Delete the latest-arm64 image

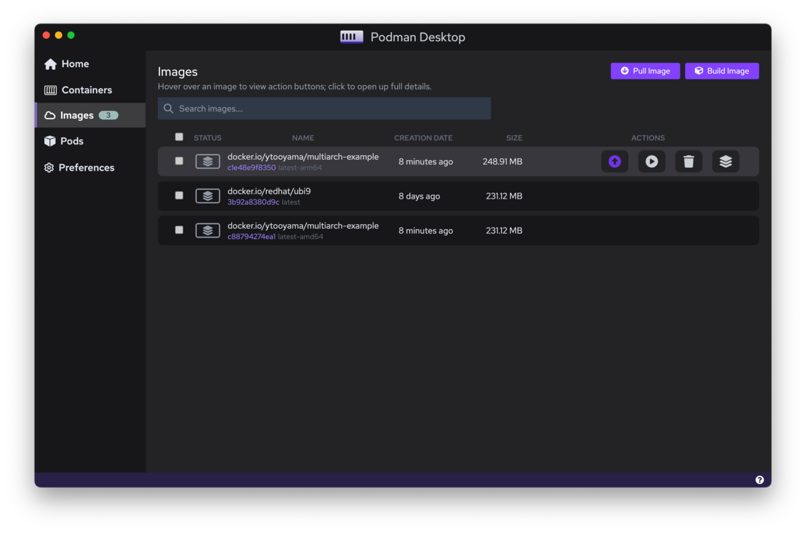pyautogui.click(x=688, y=161)
